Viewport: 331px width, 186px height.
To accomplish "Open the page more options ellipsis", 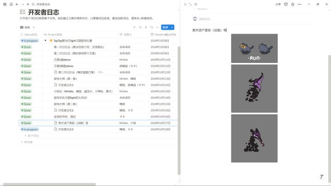I will click(x=300, y=4).
